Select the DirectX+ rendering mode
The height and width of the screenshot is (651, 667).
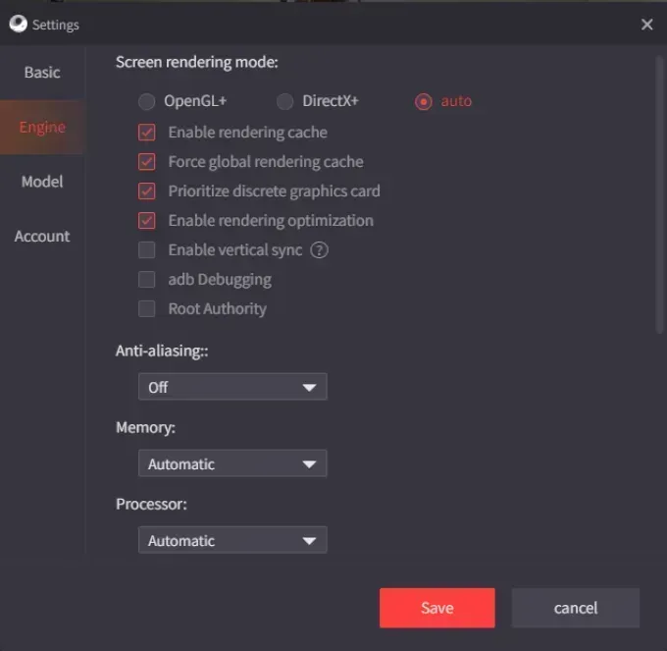coord(284,101)
